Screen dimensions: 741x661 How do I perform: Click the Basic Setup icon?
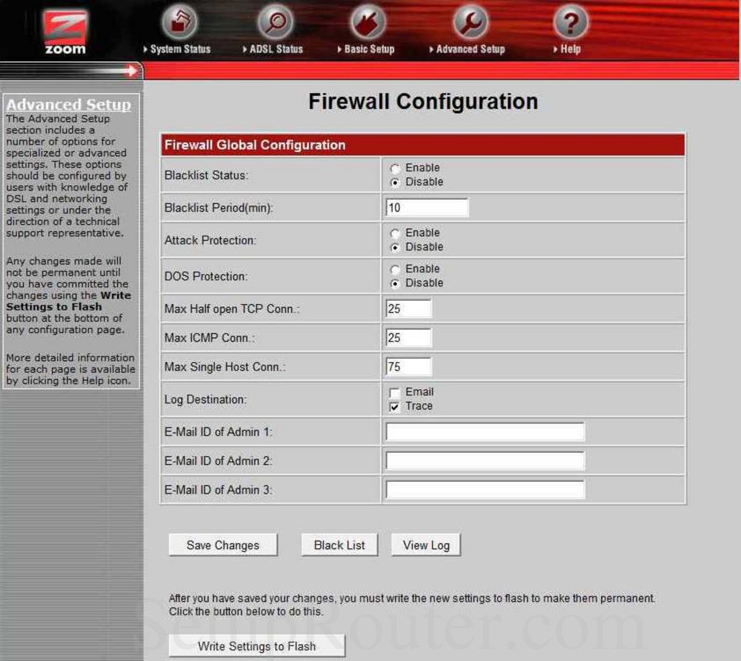click(366, 22)
